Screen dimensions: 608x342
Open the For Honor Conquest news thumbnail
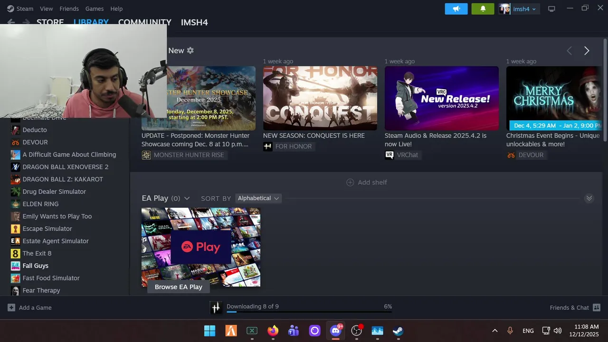(x=320, y=98)
